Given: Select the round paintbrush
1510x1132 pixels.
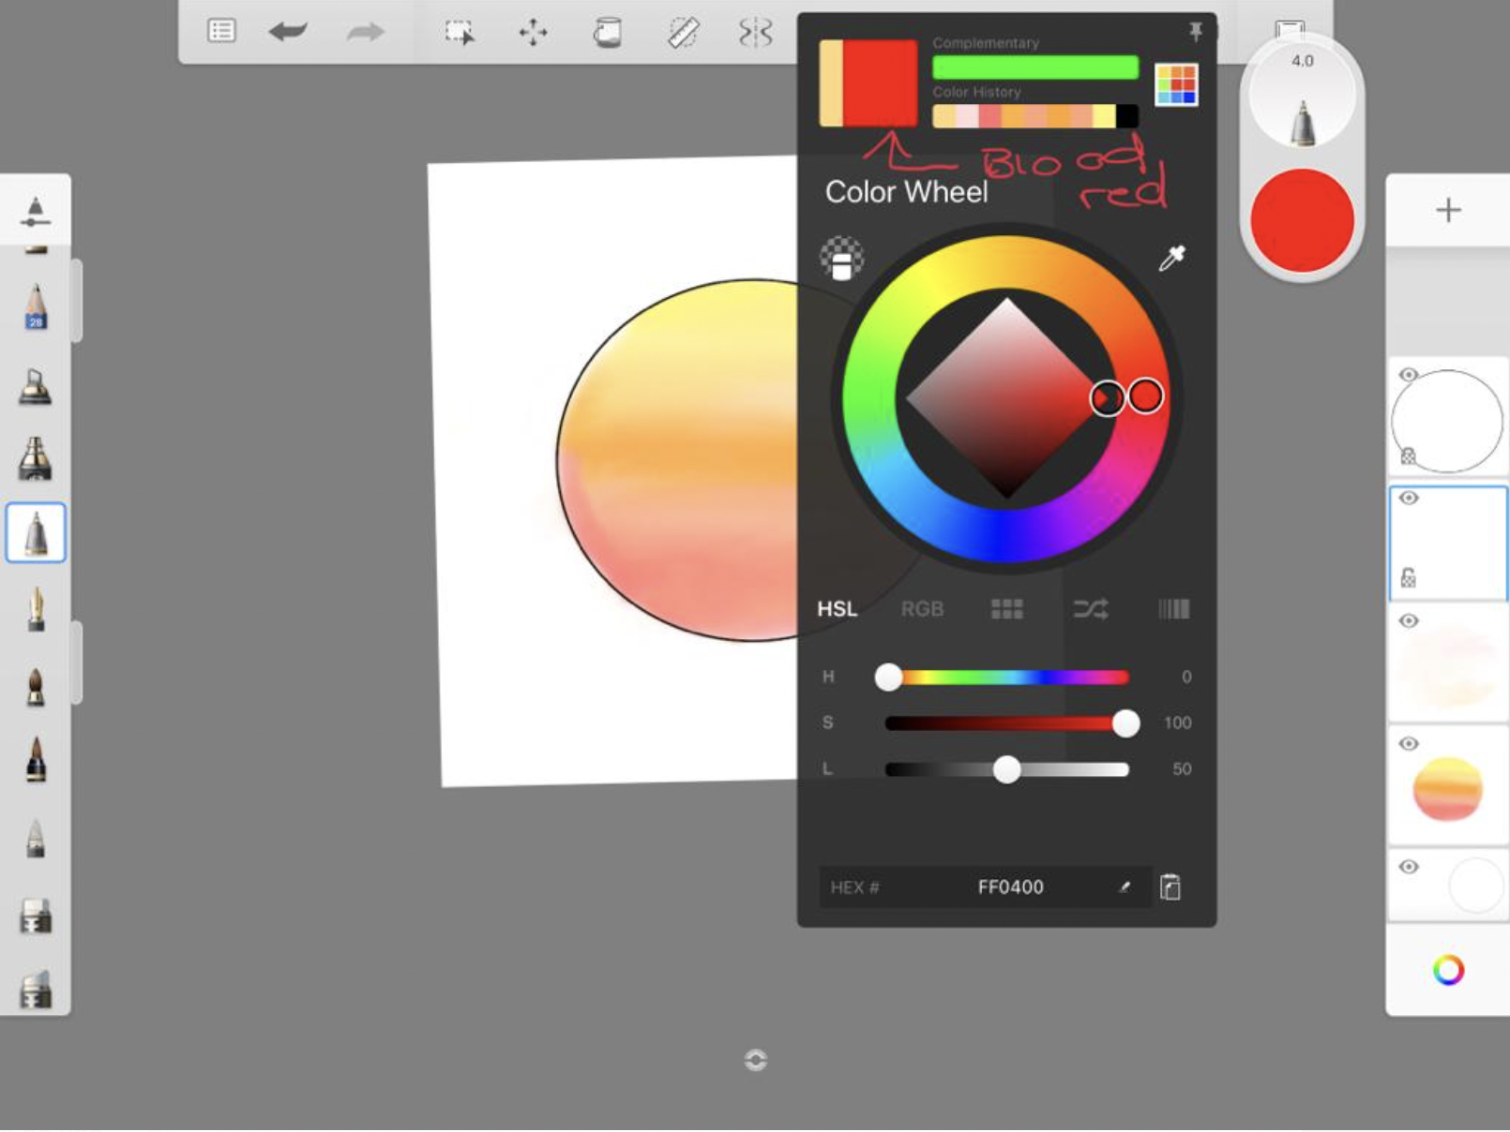Looking at the screenshot, I should point(36,687).
